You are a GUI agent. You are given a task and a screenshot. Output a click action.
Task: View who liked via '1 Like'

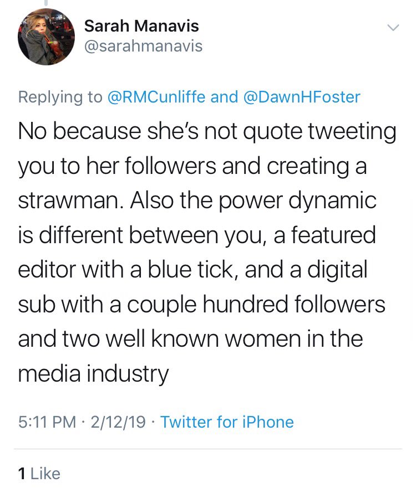[x=39, y=474]
